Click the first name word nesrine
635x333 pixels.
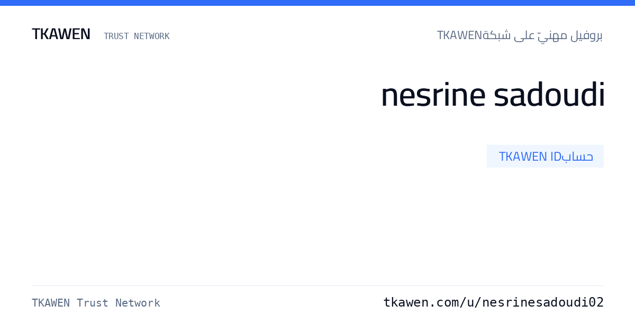point(433,95)
